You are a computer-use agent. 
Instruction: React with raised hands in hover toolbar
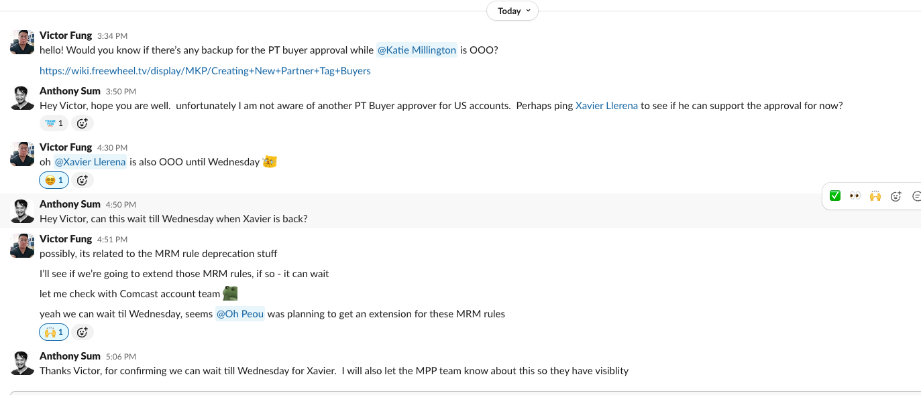875,196
